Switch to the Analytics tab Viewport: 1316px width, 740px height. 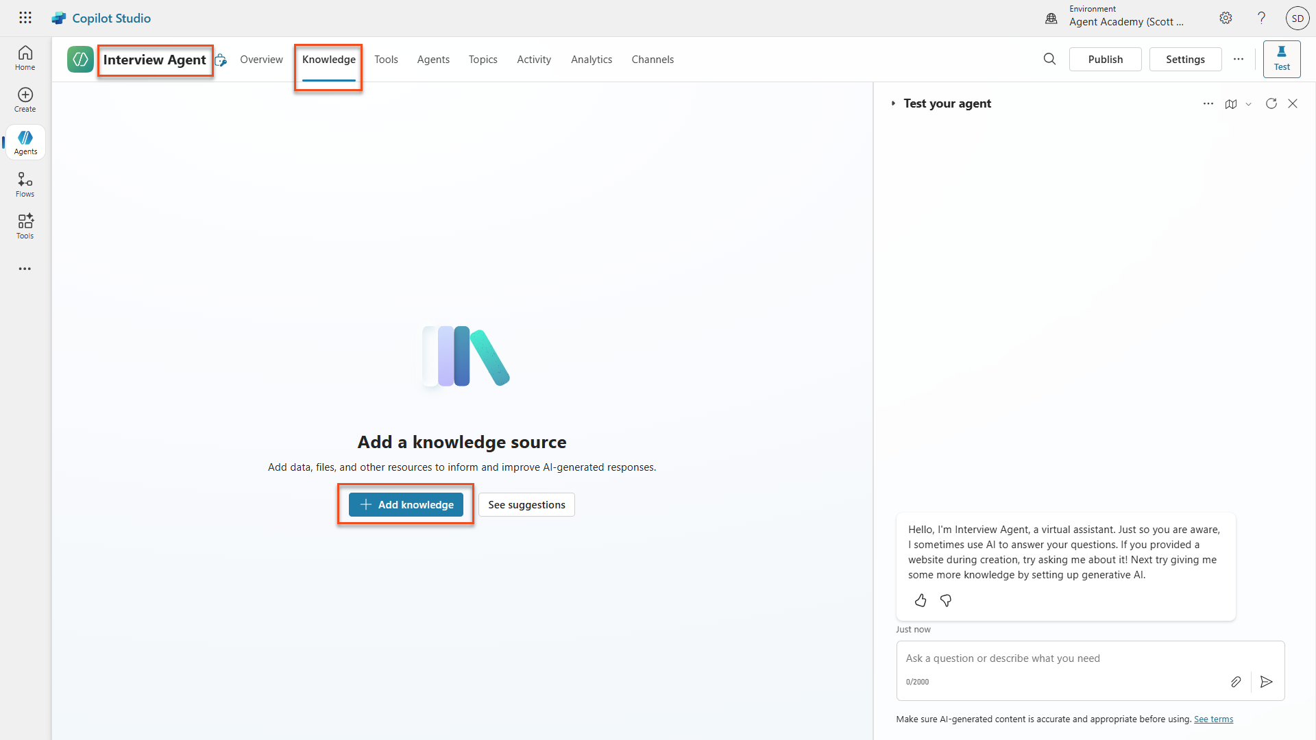[591, 60]
